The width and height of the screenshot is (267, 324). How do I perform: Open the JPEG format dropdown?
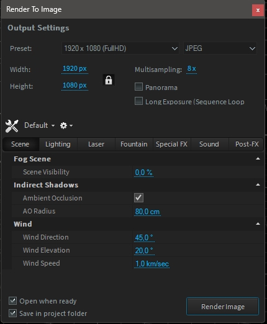point(220,48)
